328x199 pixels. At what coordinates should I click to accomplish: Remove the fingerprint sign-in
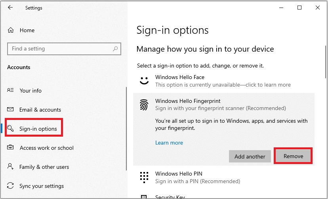coord(293,156)
